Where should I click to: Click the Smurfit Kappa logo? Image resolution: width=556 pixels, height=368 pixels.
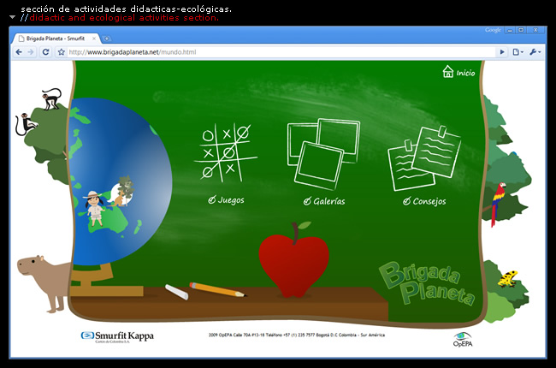click(117, 336)
